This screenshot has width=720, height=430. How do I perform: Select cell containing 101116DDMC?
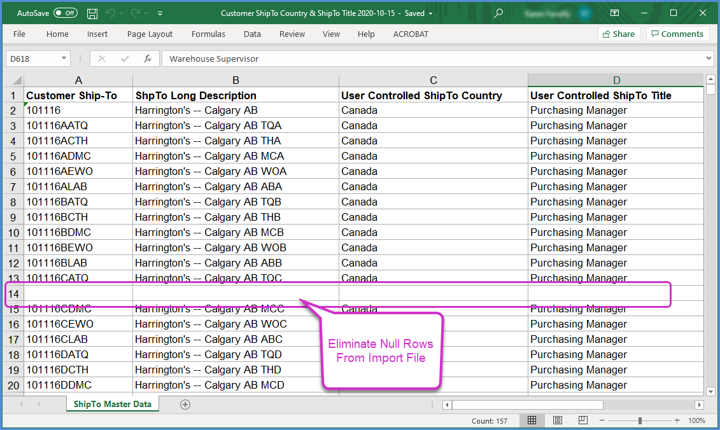pyautogui.click(x=78, y=385)
